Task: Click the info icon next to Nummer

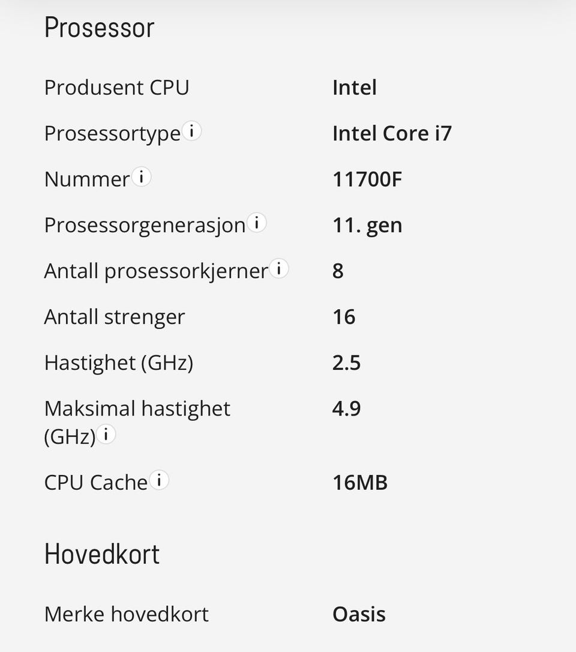Action: pyautogui.click(x=141, y=177)
